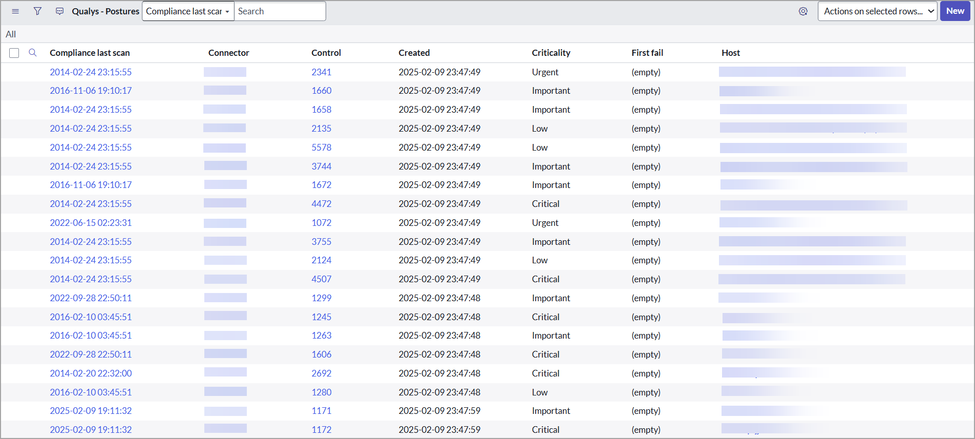This screenshot has width=975, height=439.
Task: Open scan date link in control 1172 row
Action: click(91, 430)
